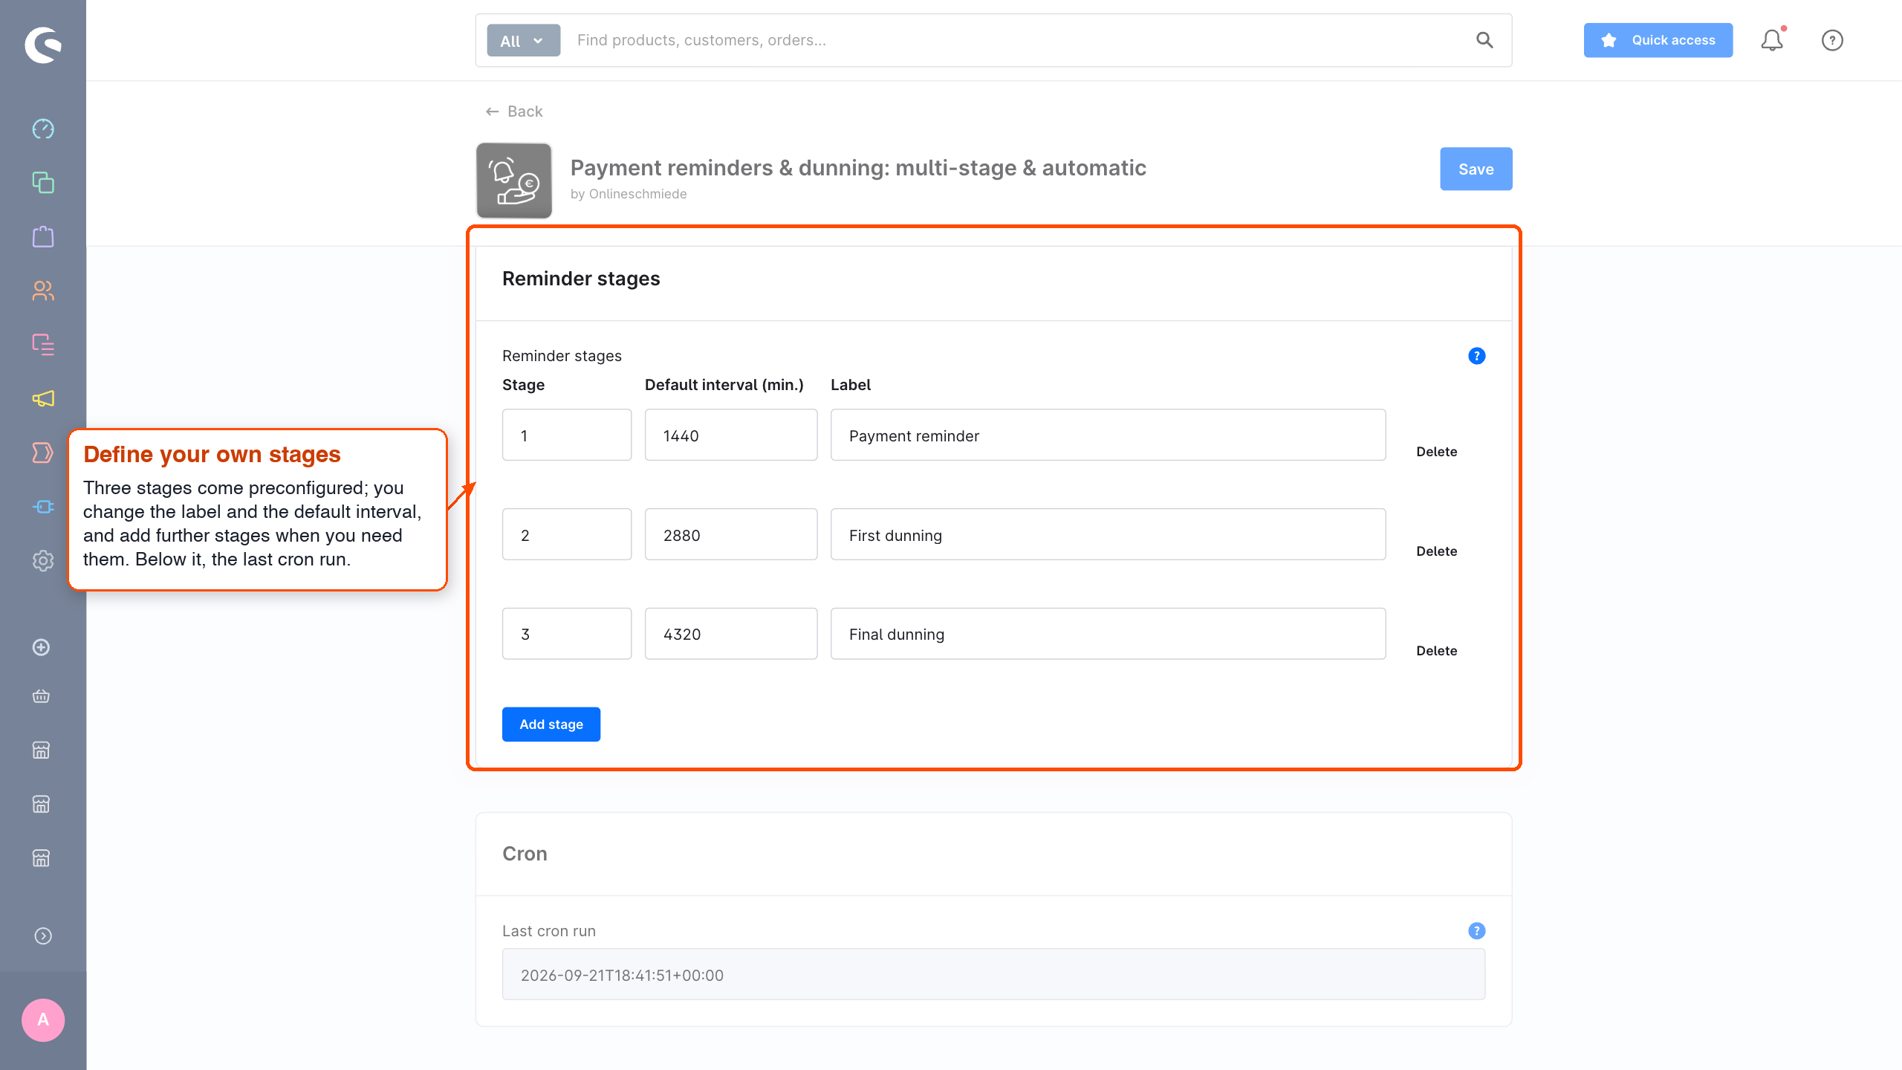Go Back to the previous page
The width and height of the screenshot is (1902, 1070).
[514, 111]
